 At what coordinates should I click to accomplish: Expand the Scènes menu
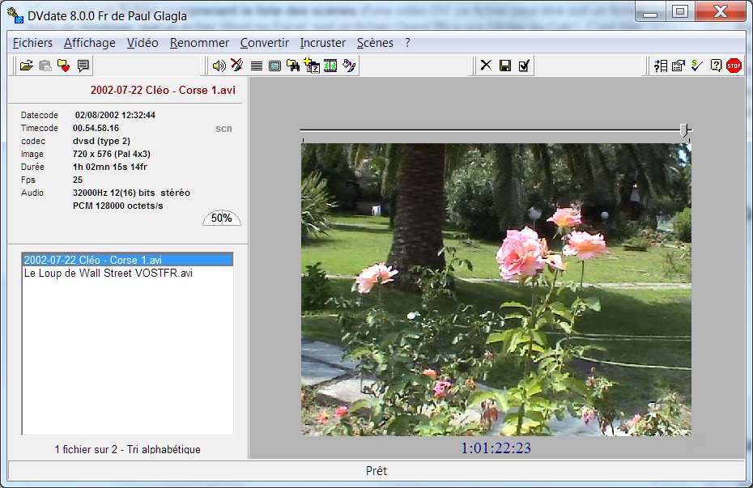(375, 43)
